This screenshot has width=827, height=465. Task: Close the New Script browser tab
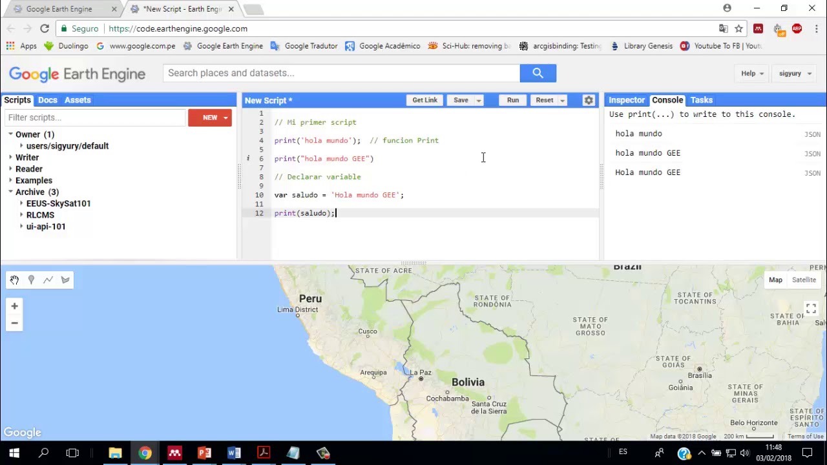231,9
